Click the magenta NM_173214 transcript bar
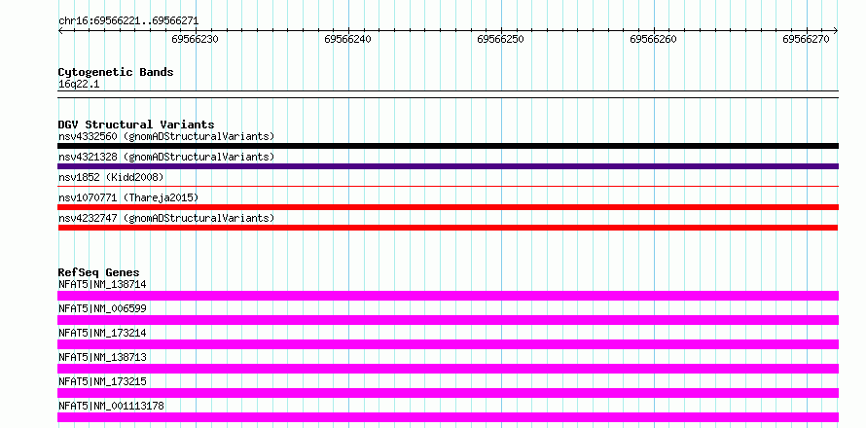The height and width of the screenshot is (428, 866). tap(448, 344)
